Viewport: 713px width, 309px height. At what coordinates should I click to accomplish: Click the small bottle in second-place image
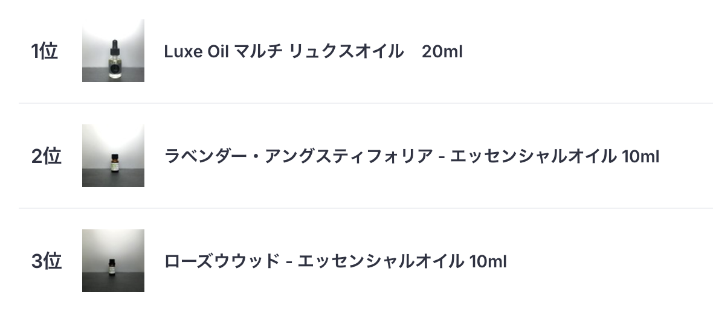(x=115, y=163)
